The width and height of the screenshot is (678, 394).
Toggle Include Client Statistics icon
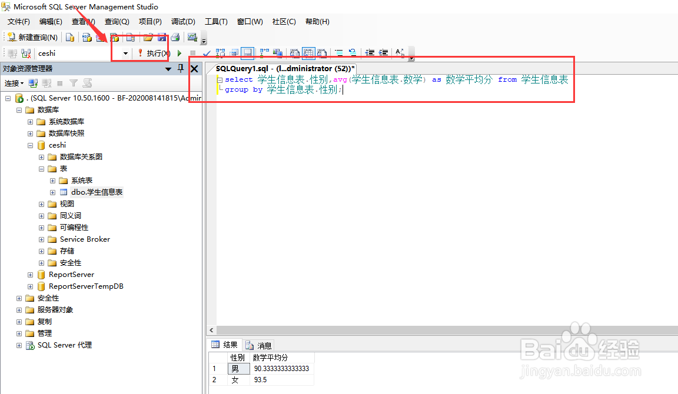click(278, 53)
